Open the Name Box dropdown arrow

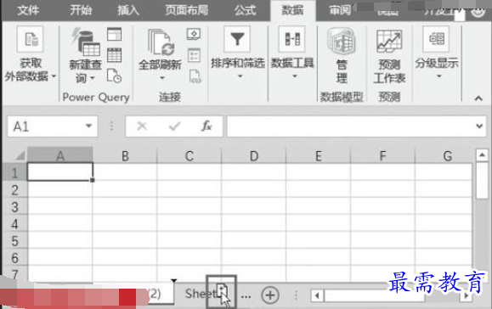pyautogui.click(x=89, y=126)
